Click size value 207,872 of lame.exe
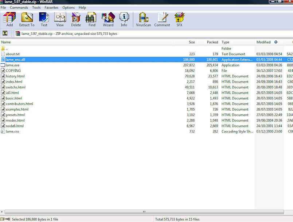Viewport: 293px width, 222px height. [189, 65]
